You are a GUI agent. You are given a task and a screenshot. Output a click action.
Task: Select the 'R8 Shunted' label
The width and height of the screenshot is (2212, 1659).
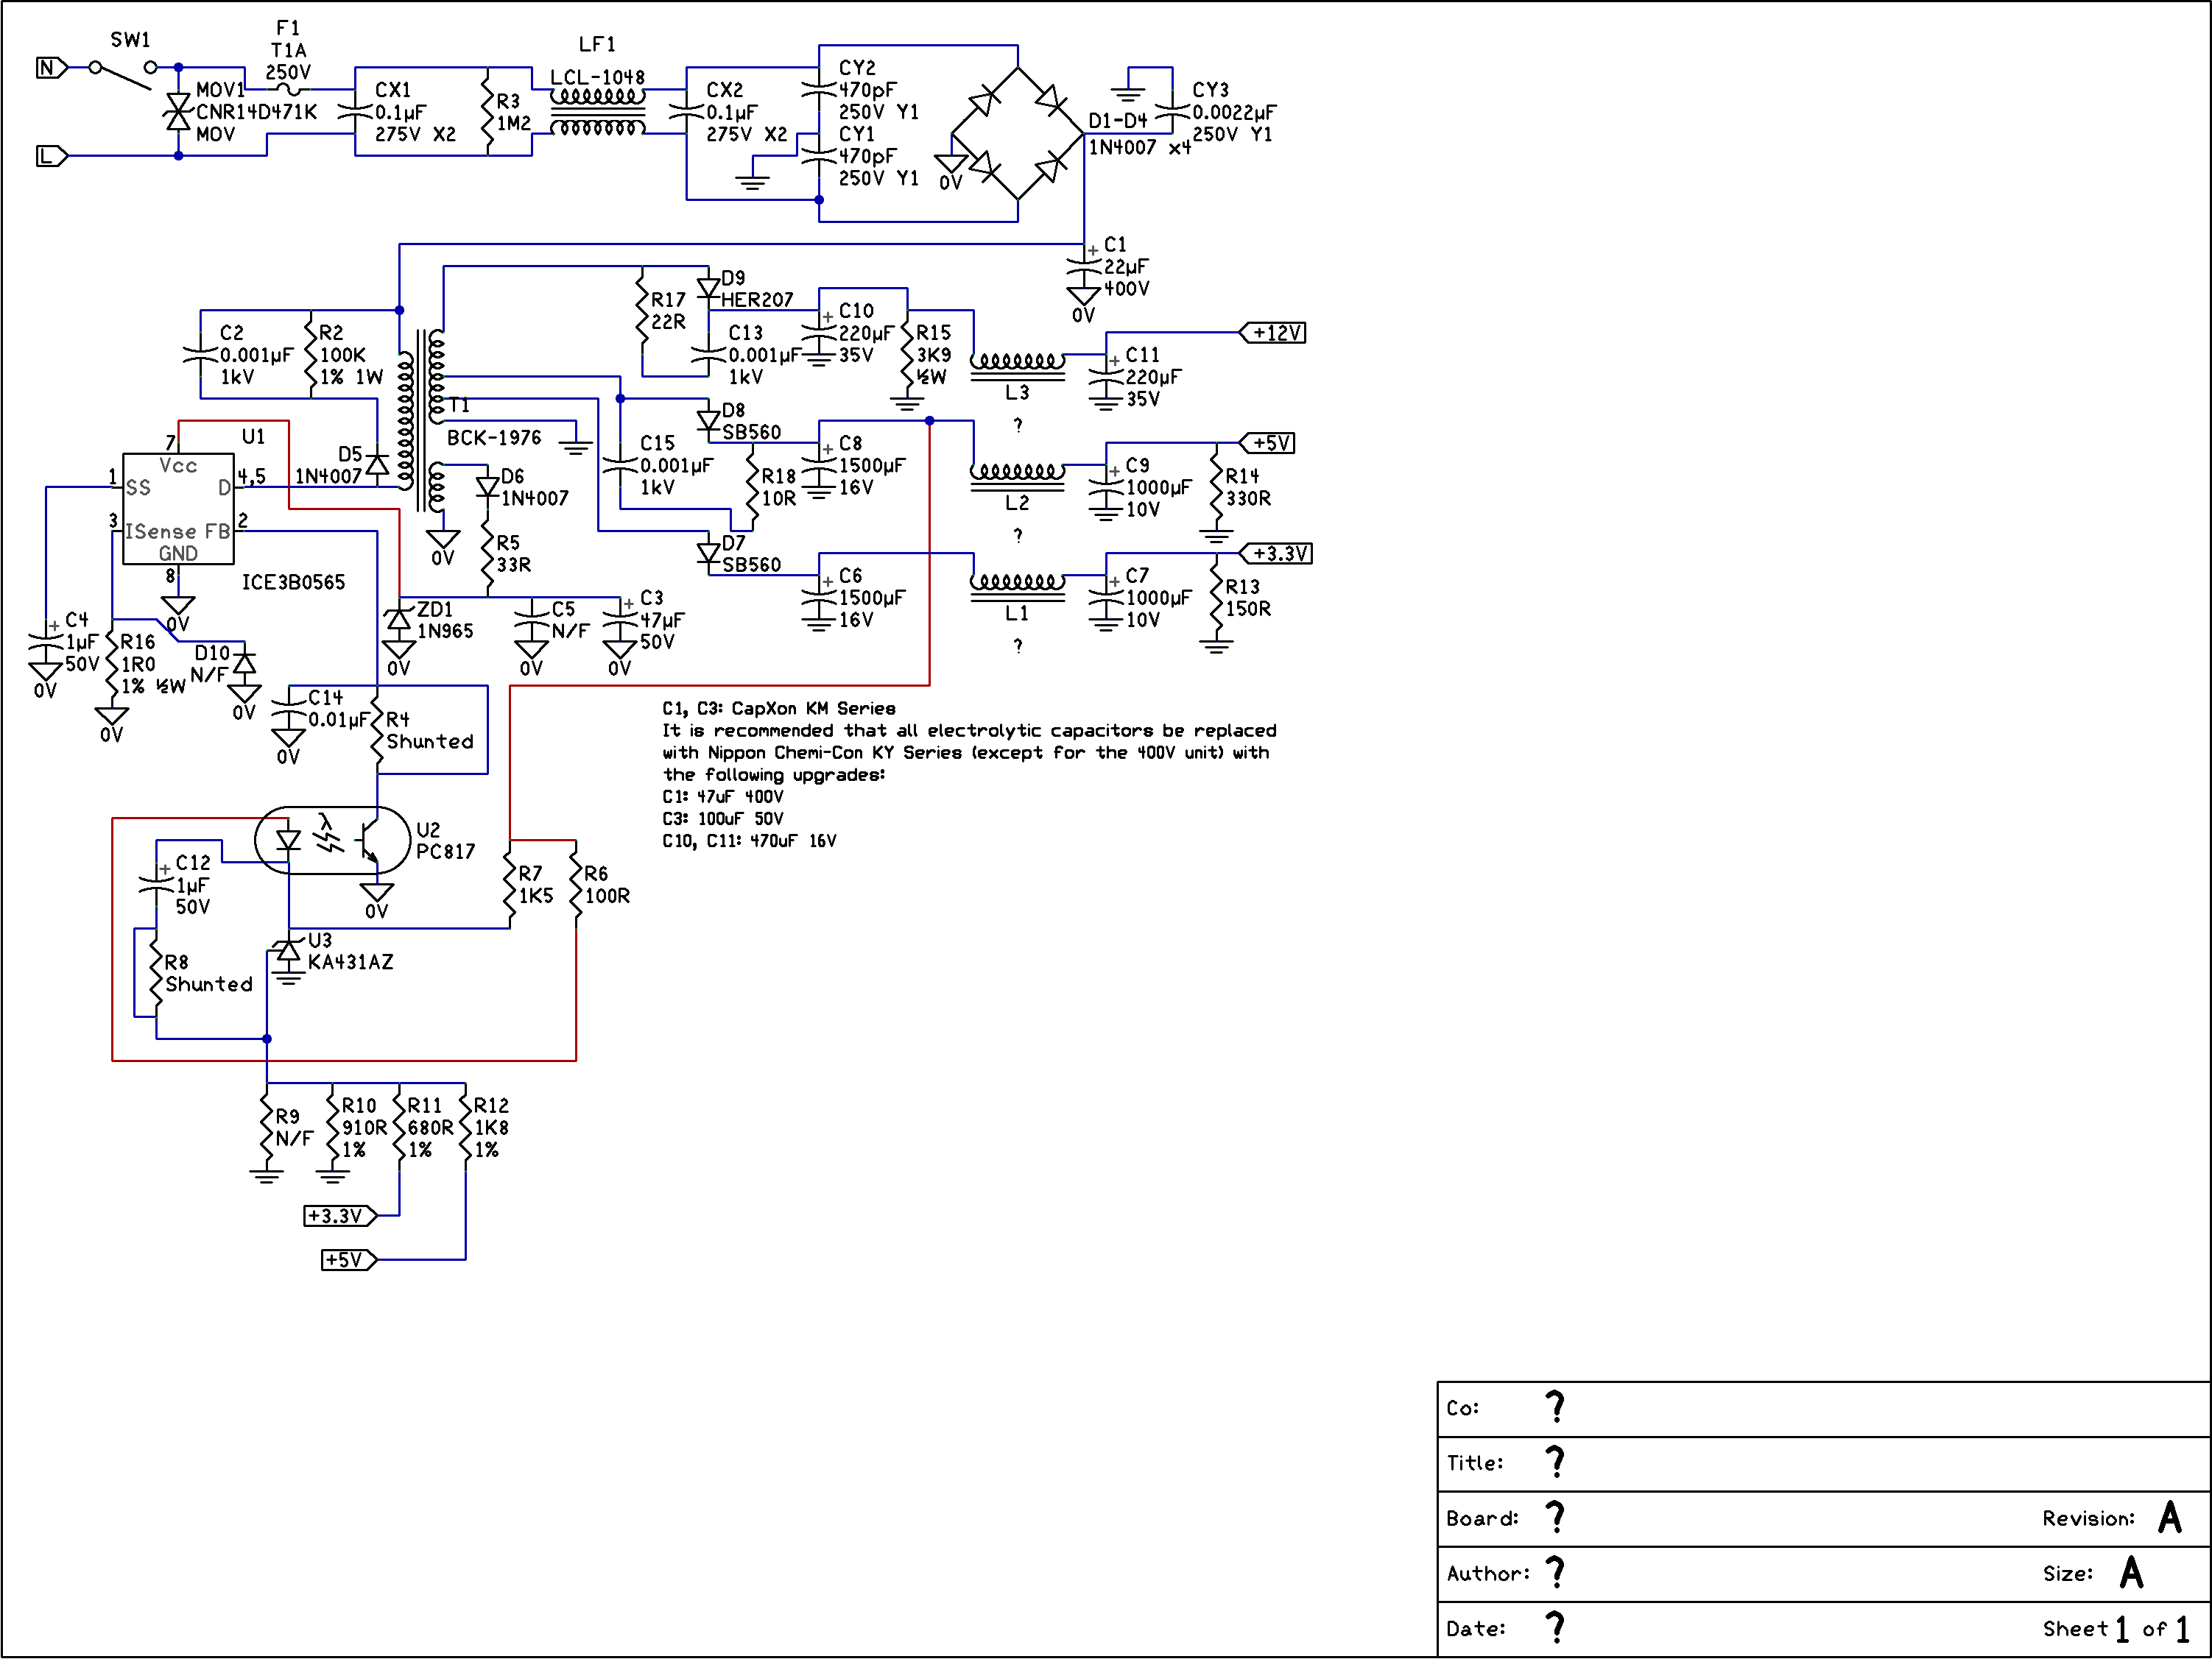click(209, 974)
